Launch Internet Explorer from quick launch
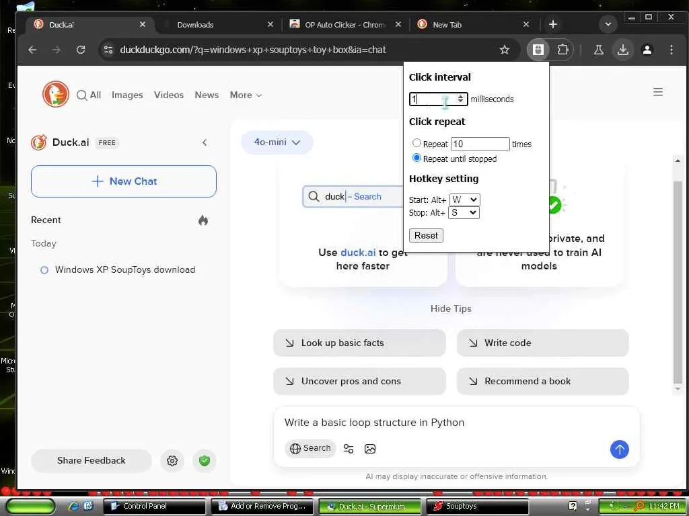689x516 pixels. (x=73, y=506)
